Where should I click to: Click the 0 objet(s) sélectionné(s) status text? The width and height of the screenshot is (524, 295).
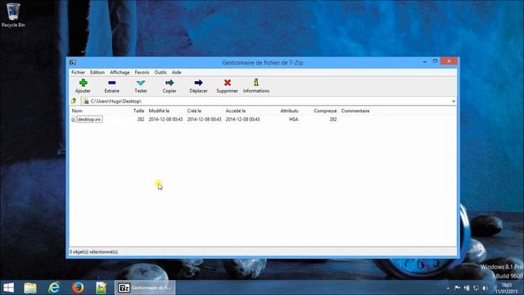[94, 252]
